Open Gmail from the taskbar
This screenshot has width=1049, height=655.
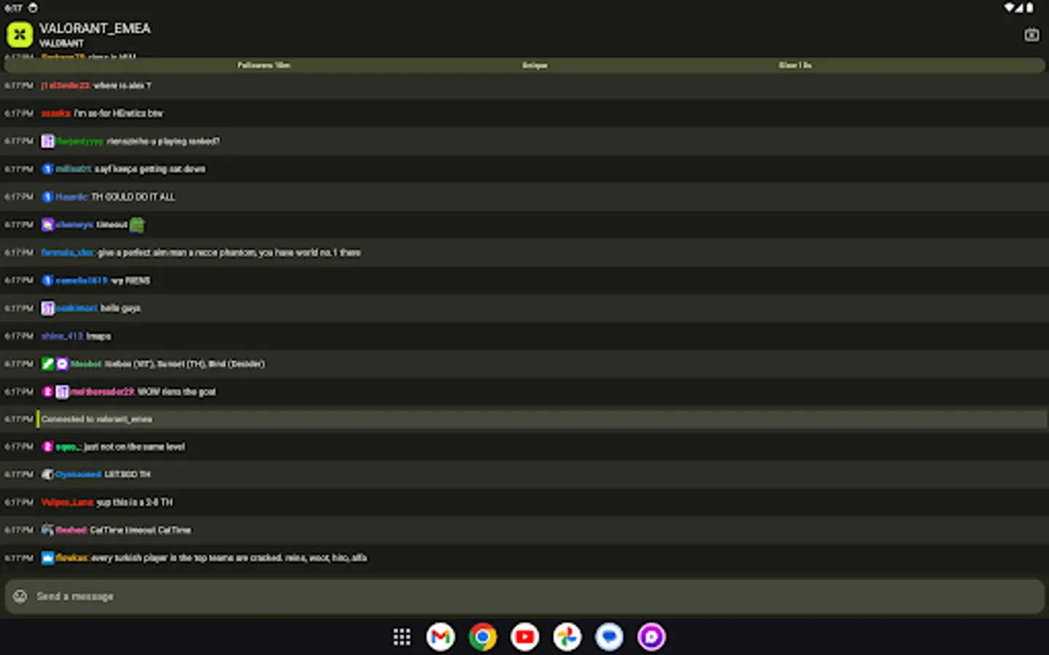point(441,637)
